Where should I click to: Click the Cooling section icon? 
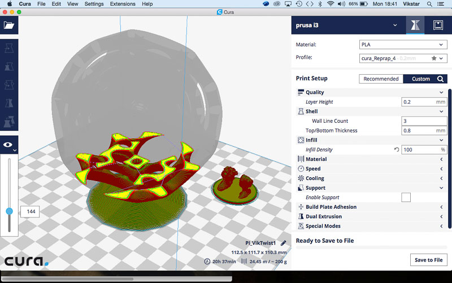pos(301,178)
